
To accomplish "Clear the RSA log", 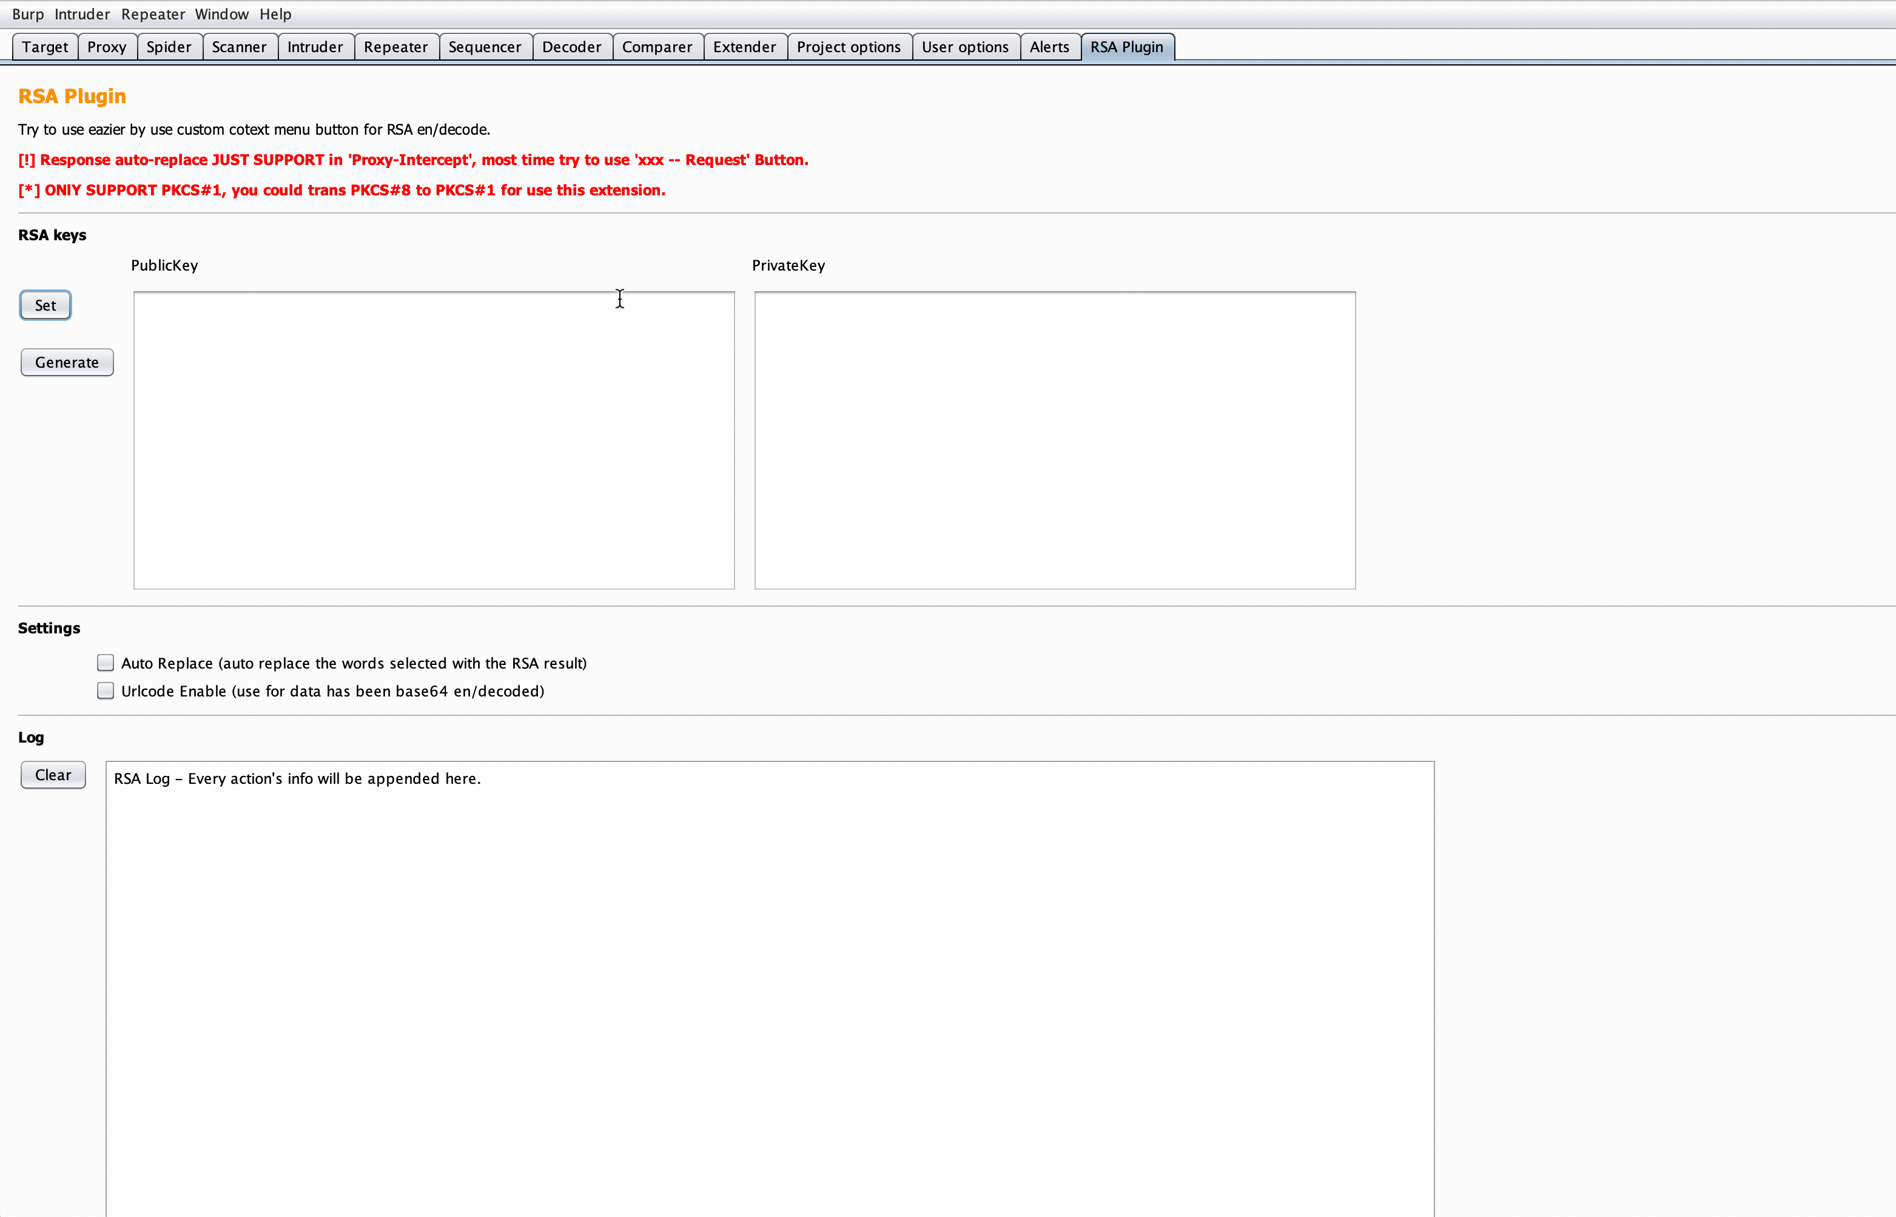I will tap(53, 775).
